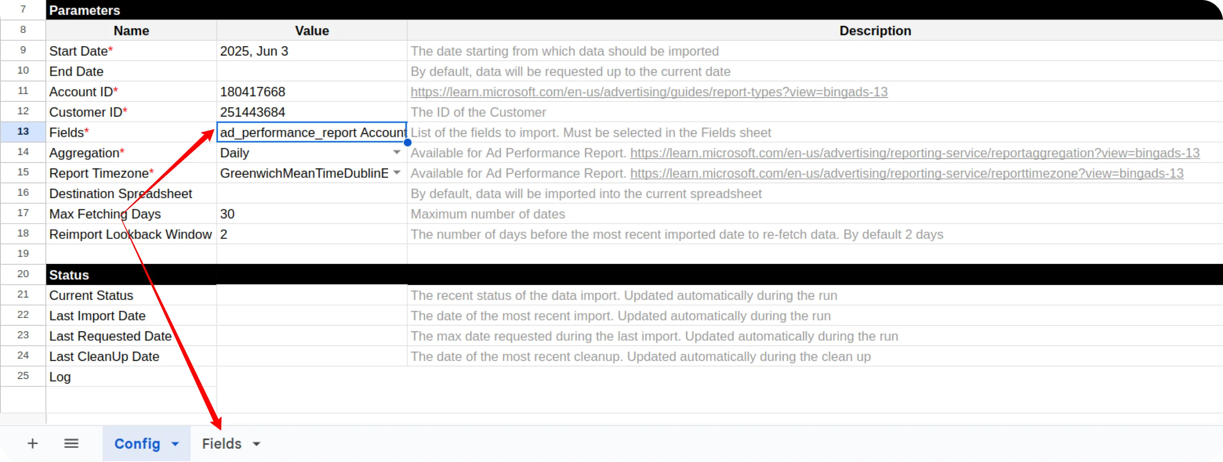Click the empty Destination Spreadsheet value cell
This screenshot has width=1223, height=462.
pyautogui.click(x=312, y=193)
